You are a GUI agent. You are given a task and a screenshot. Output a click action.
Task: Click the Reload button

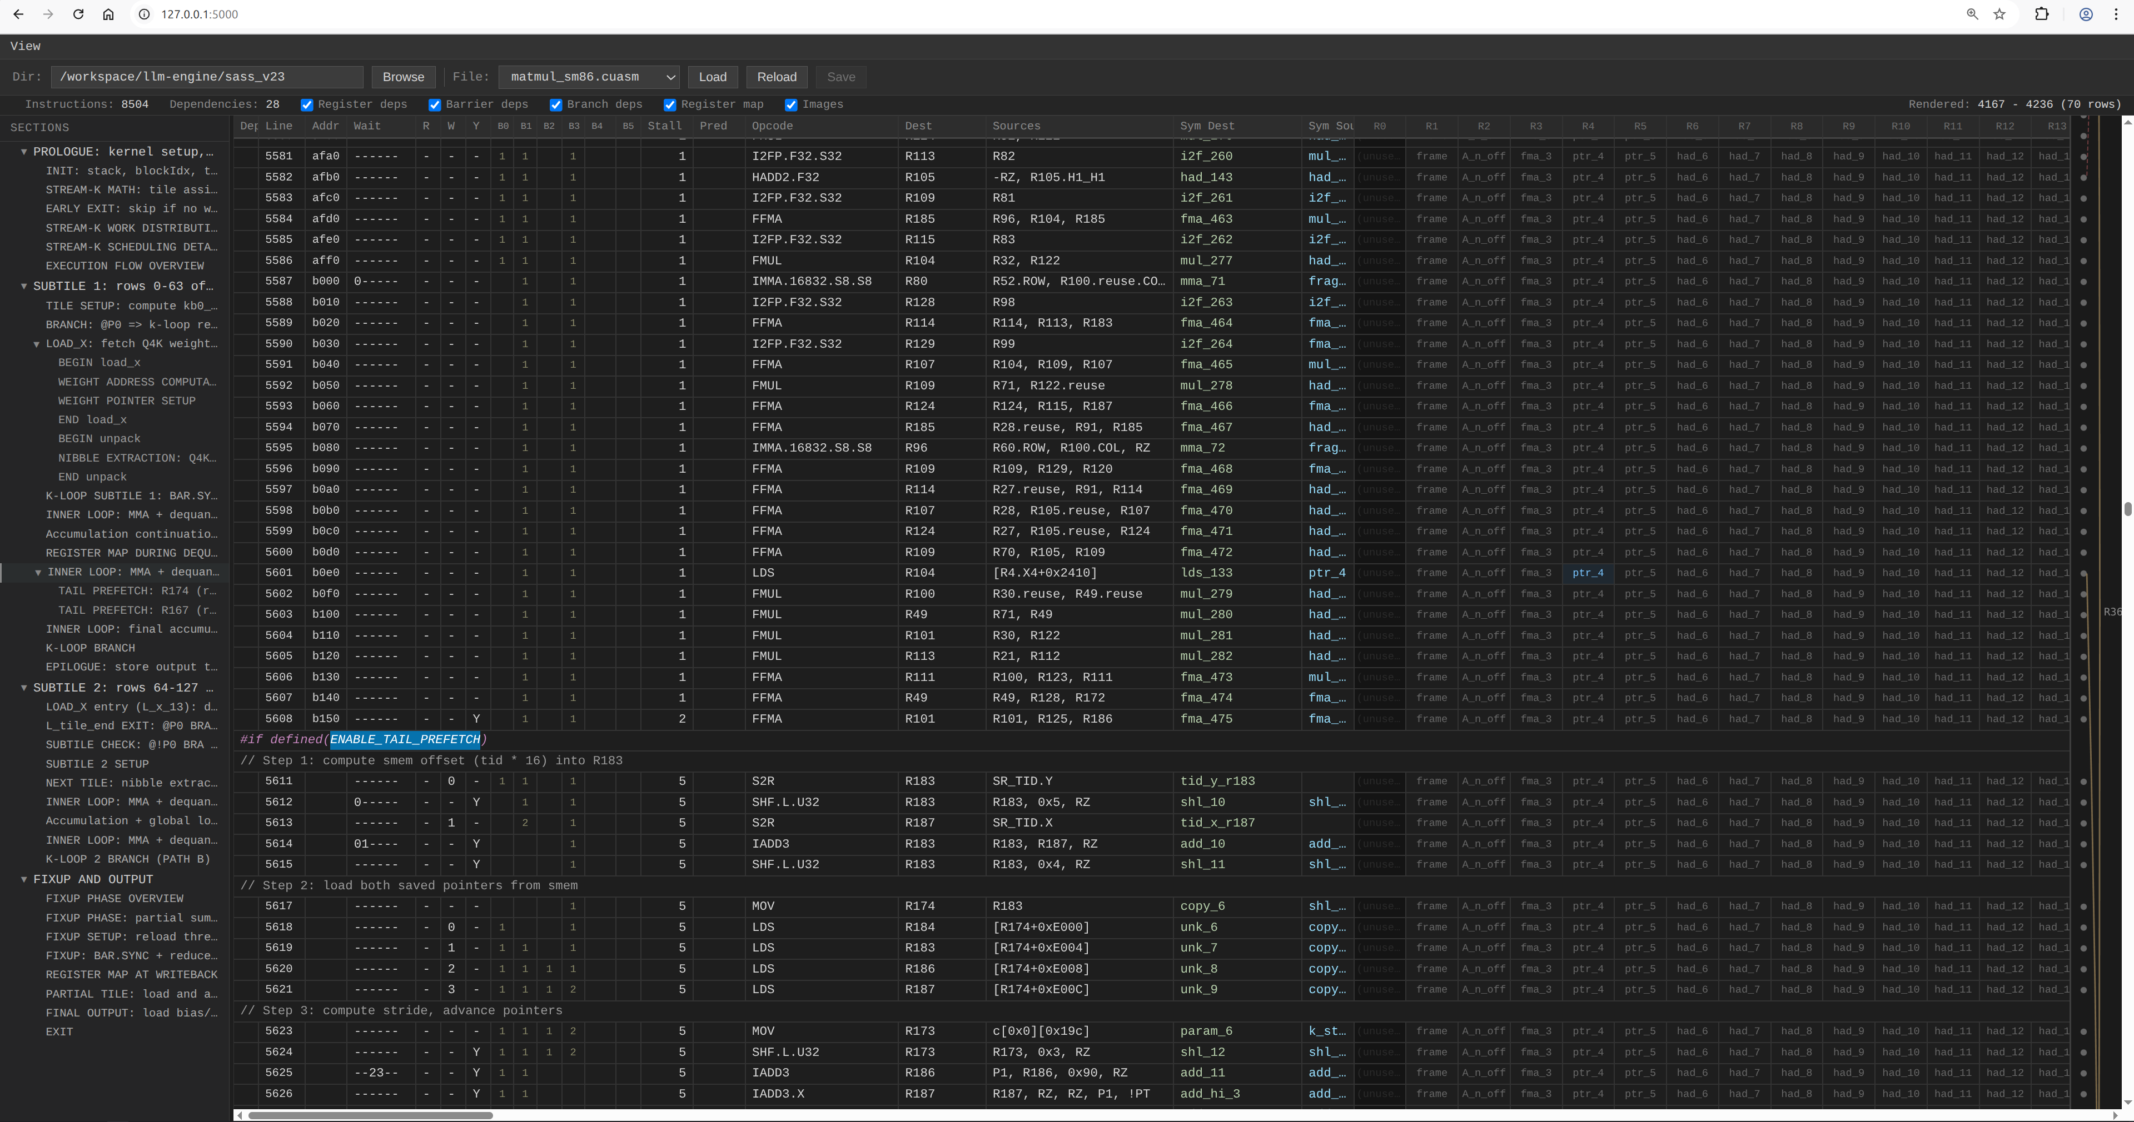pos(776,77)
